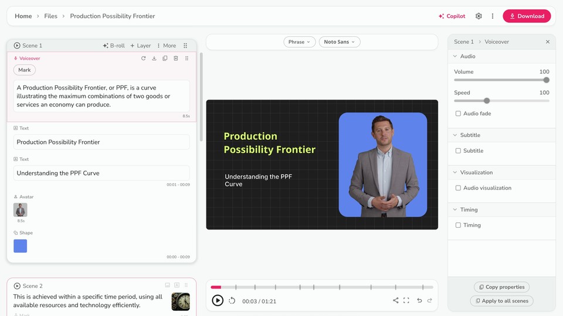Open Copilot assistant
Image resolution: width=563 pixels, height=316 pixels.
coord(452,16)
